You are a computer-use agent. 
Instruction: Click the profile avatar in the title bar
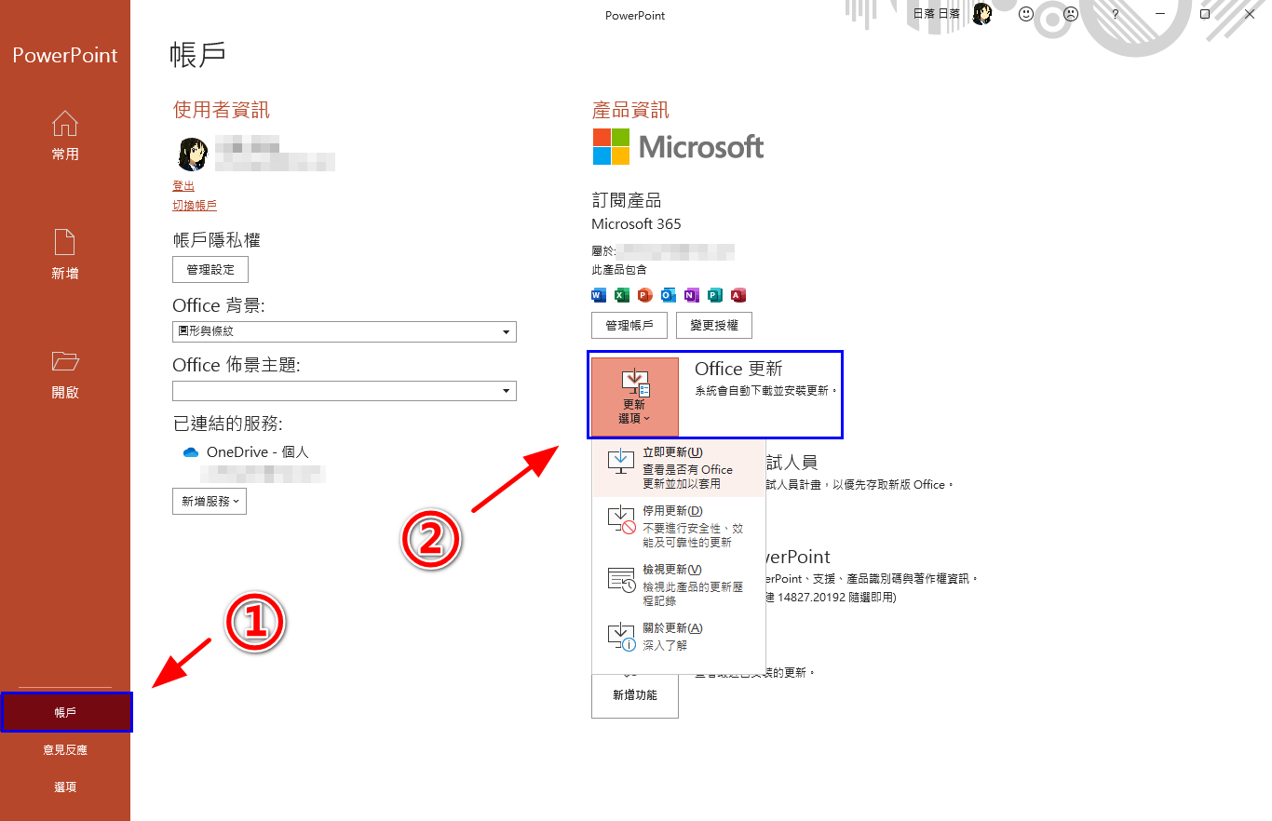[x=982, y=14]
